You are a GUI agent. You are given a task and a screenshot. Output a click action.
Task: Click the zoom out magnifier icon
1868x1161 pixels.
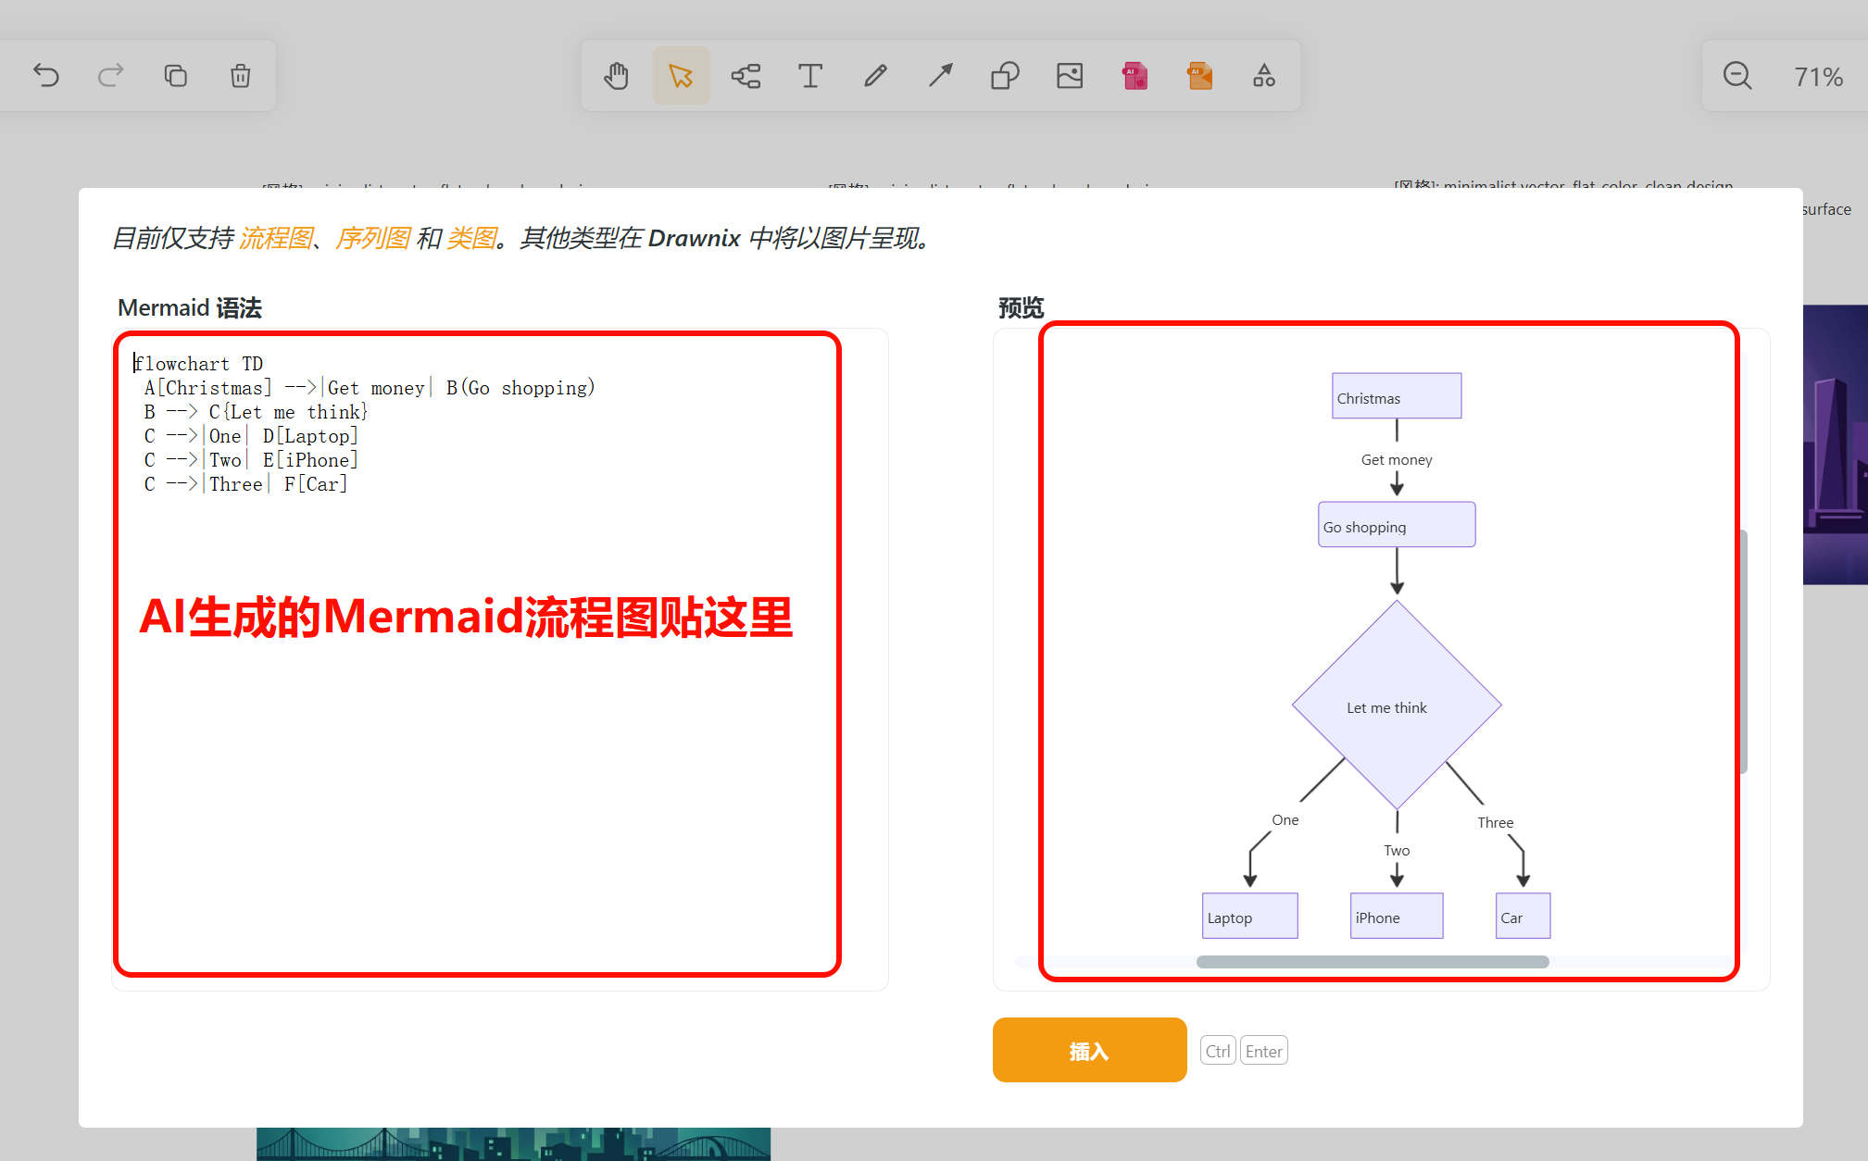1737,76
